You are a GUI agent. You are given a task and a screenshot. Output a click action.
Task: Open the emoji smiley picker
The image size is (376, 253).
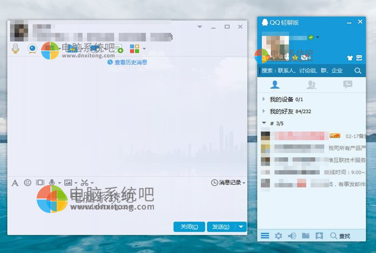(28, 183)
